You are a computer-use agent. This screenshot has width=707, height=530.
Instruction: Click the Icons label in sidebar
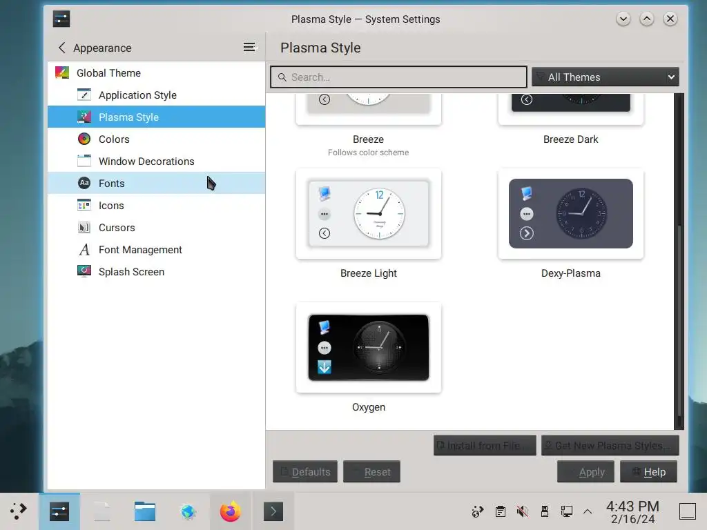pyautogui.click(x=111, y=206)
